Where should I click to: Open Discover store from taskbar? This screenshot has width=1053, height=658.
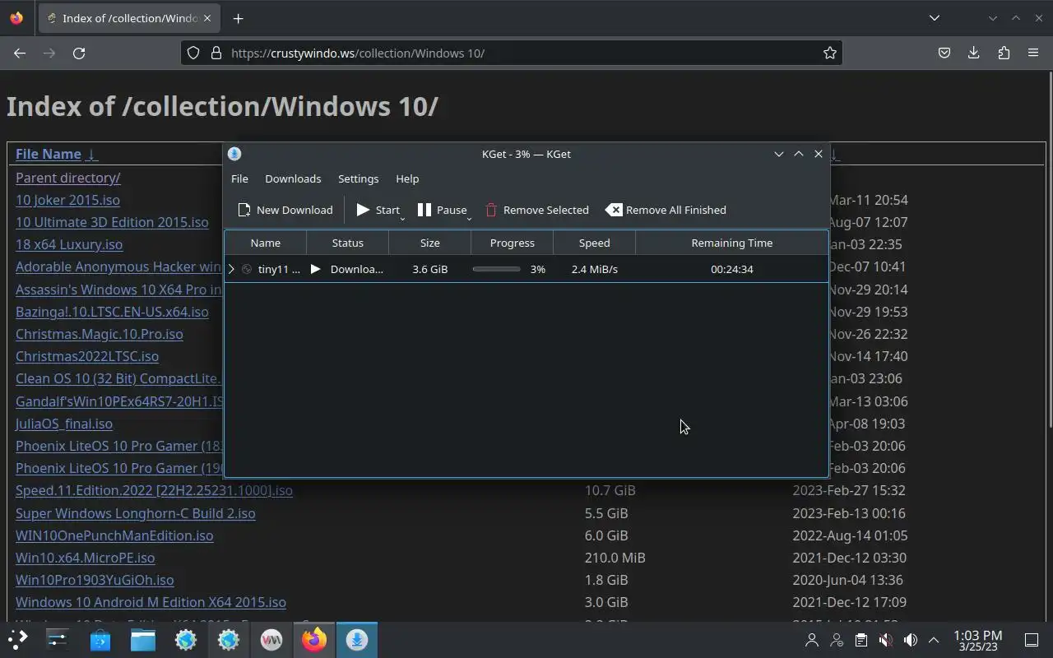click(100, 639)
